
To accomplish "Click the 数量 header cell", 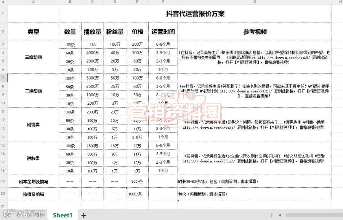I will click(70, 31).
